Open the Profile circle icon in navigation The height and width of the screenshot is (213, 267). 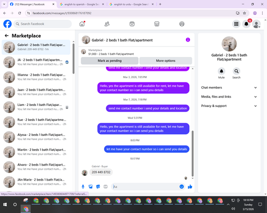[x=182, y=24]
